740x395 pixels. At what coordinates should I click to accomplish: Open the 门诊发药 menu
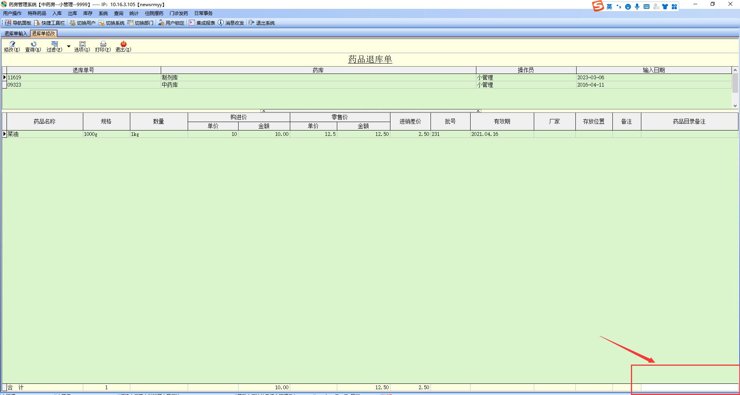coord(179,13)
